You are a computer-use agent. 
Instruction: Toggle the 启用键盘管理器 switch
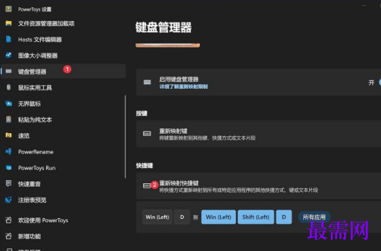(x=380, y=82)
